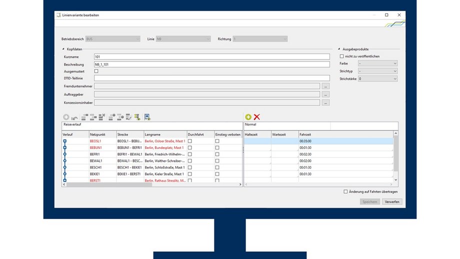The width and height of the screenshot is (460, 259).
Task: Click the red X delete icon
Action: coord(257,116)
